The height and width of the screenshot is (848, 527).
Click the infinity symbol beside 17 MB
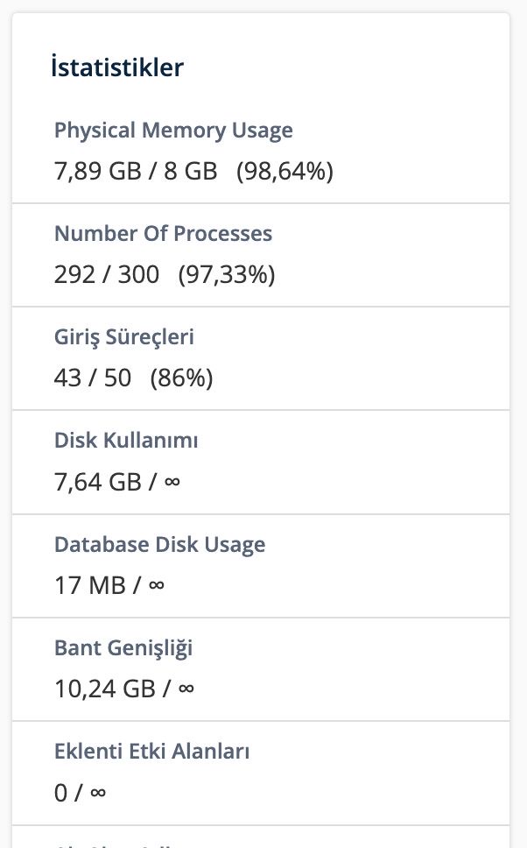click(x=156, y=584)
